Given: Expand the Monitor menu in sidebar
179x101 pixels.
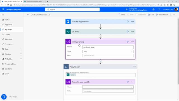Looking at the screenshot, I should tap(21, 54).
